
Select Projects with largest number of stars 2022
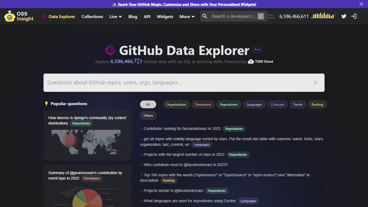click(x=184, y=155)
